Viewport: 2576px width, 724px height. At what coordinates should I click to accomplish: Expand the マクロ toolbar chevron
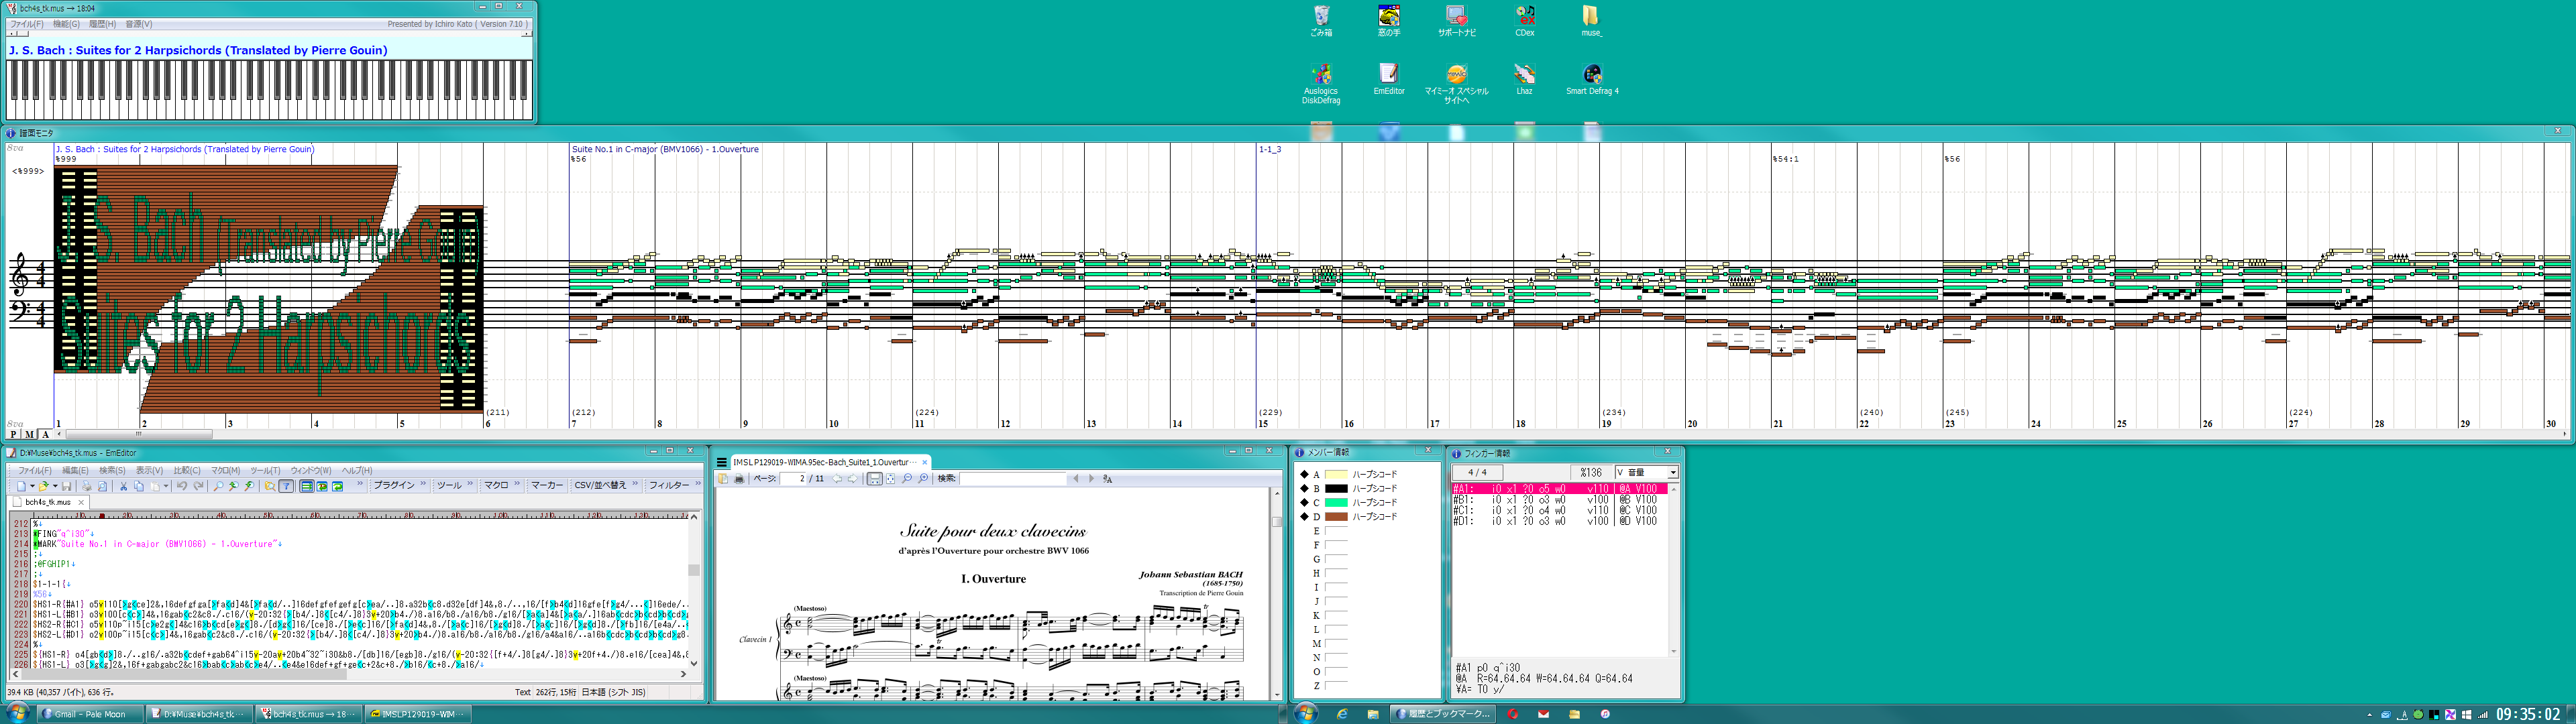517,484
